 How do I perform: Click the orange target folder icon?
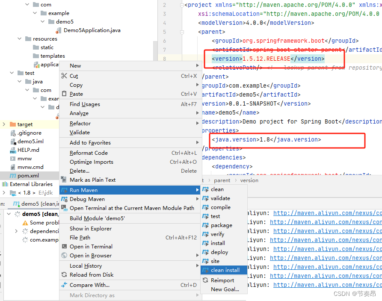[x=13, y=124]
